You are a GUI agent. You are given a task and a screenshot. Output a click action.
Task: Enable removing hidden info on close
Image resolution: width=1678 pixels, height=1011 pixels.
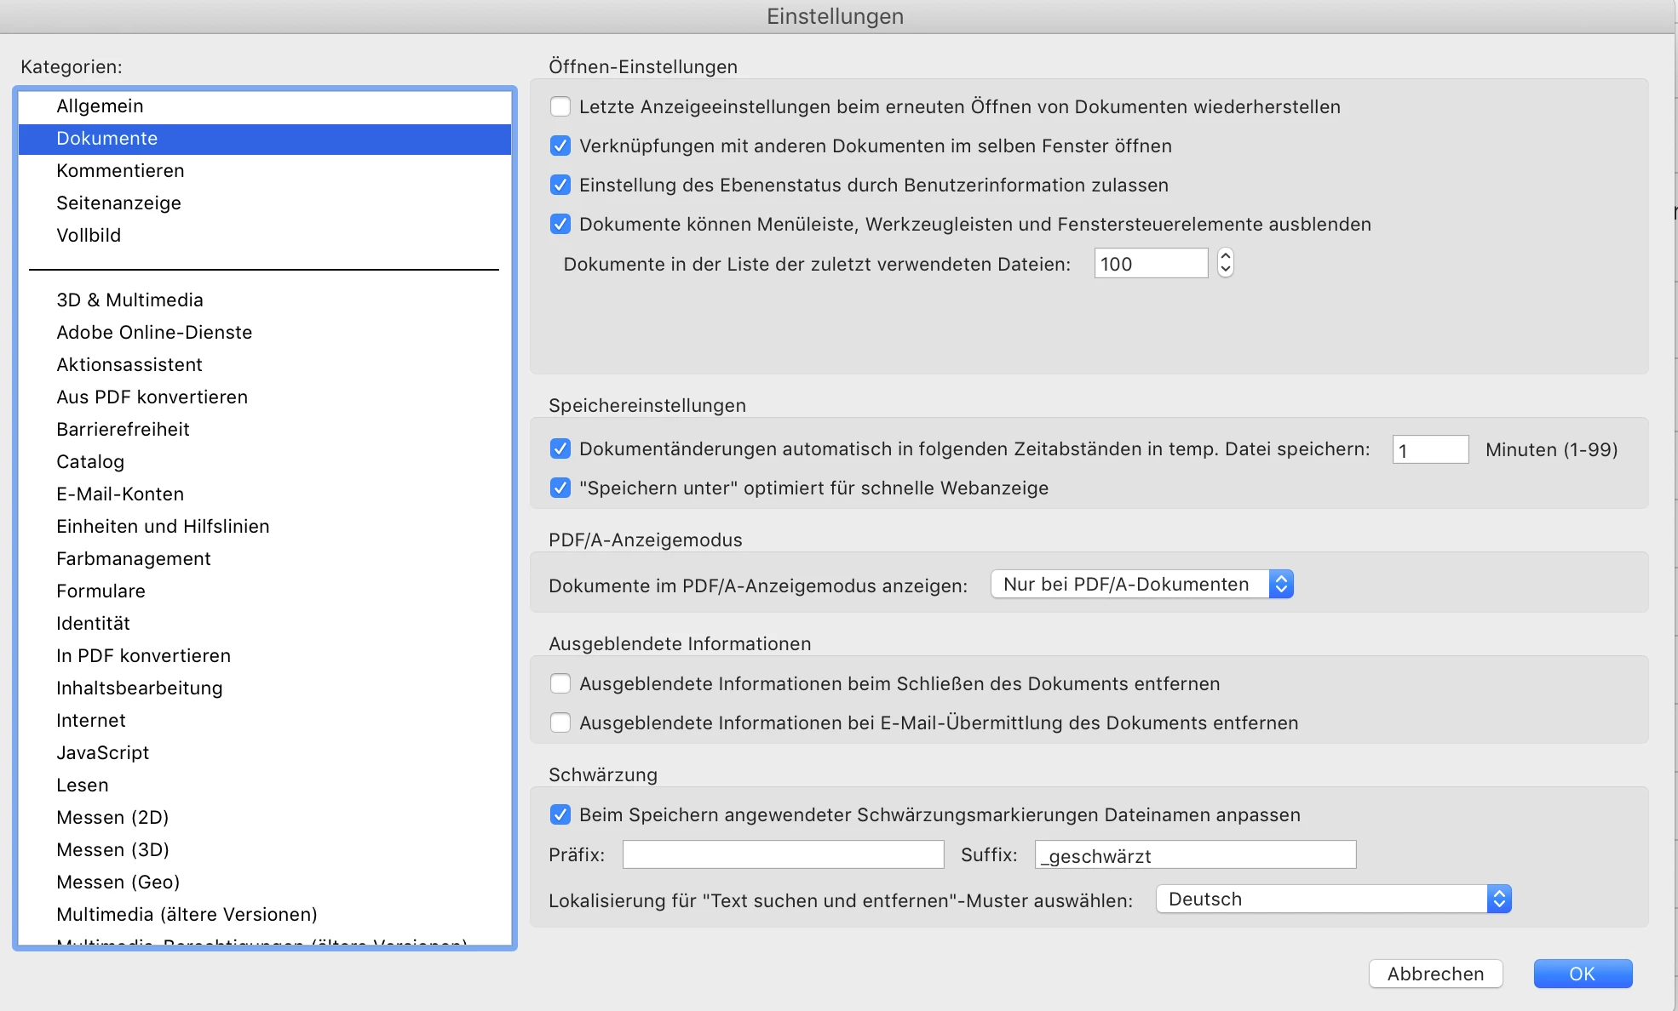coord(560,684)
